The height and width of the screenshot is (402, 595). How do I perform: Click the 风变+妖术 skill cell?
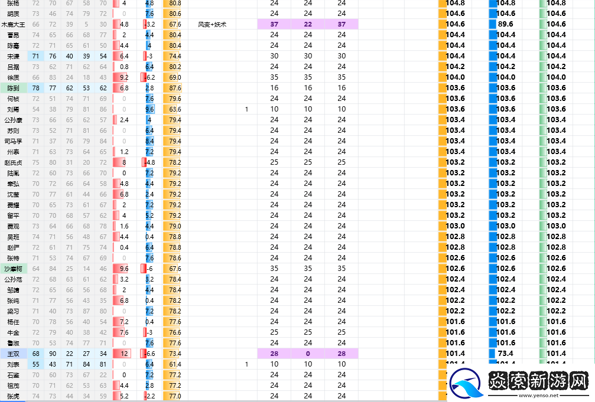point(212,24)
